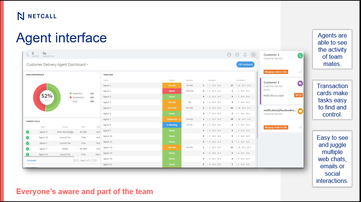Select the notification@facebookm... card title
This screenshot has width=361, height=202.
tap(280, 110)
